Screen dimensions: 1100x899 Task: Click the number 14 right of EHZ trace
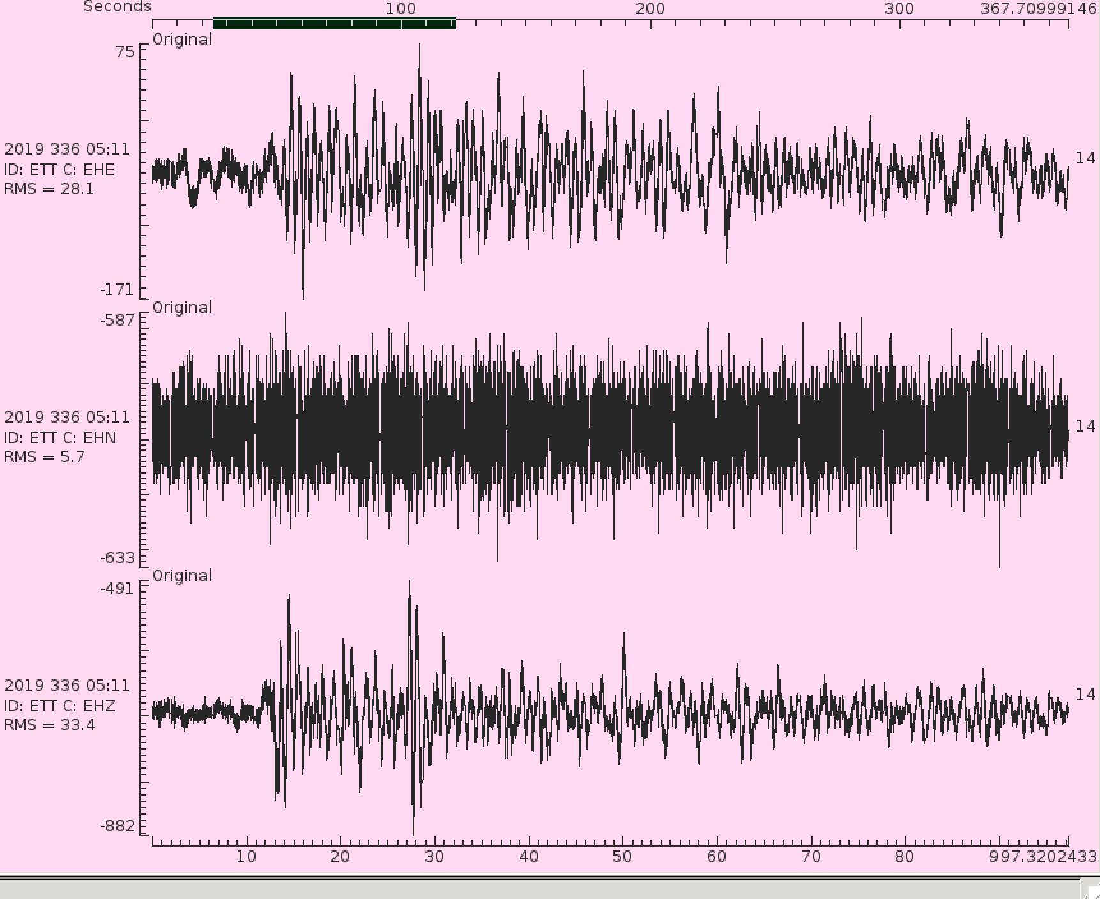tap(1085, 695)
